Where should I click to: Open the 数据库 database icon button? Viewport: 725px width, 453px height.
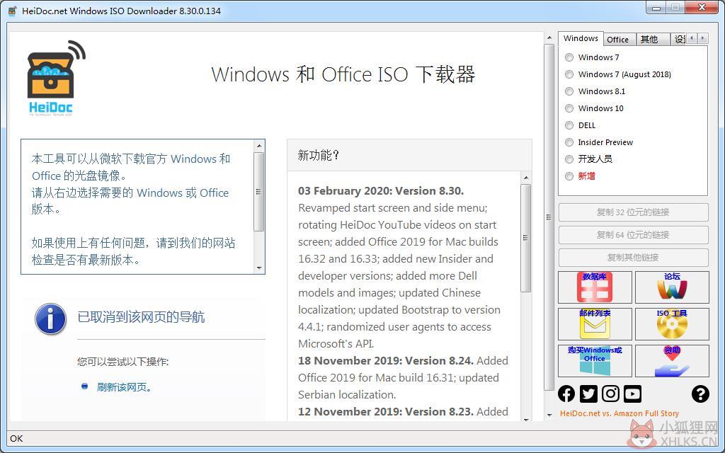(595, 287)
